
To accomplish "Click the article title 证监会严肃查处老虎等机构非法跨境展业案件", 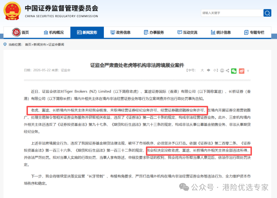I will [137, 65].
